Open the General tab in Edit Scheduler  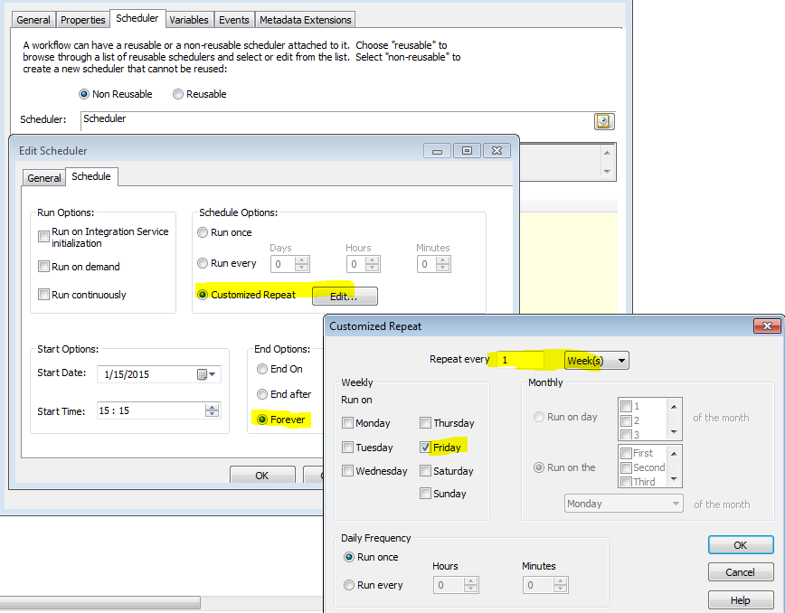[43, 177]
